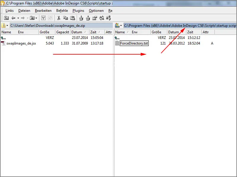Sort right panel by Name column
Image resolution: width=237 pixels, height=177 pixels.
point(120,32)
